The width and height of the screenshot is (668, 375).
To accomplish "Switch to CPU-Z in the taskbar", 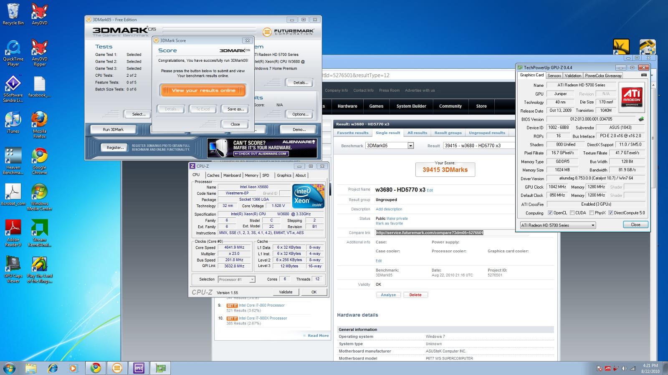I will point(139,368).
